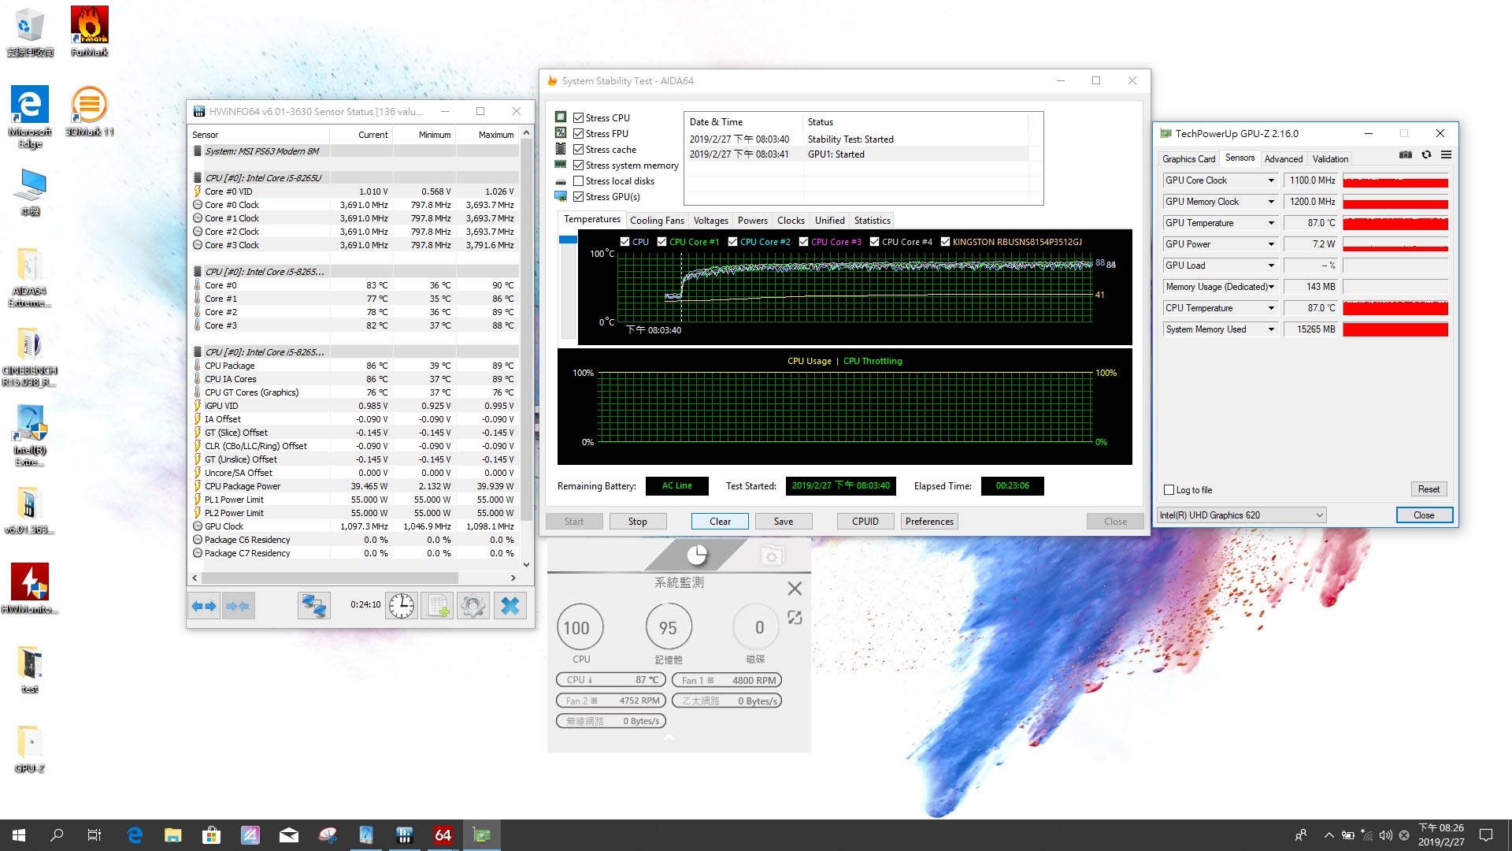Click the HWiNFO save log document icon
Image resolution: width=1512 pixels, height=851 pixels.
(x=437, y=605)
